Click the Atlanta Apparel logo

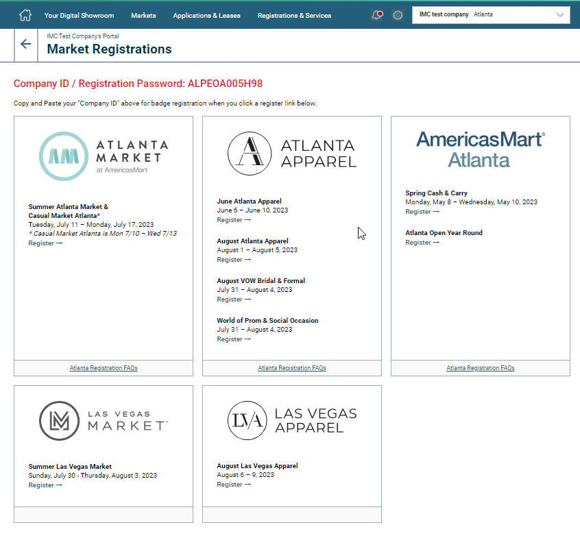(292, 154)
